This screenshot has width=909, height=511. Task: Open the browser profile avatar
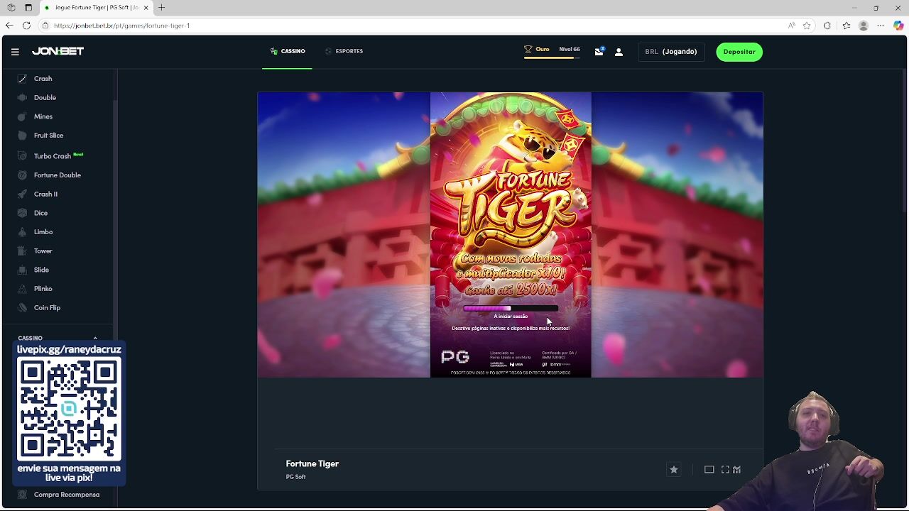click(x=864, y=26)
